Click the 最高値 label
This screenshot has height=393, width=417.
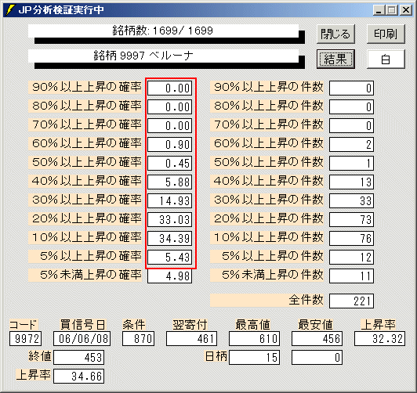(252, 324)
